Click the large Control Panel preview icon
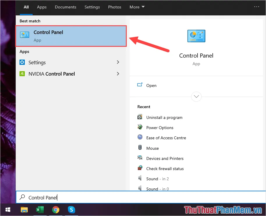The height and width of the screenshot is (216, 266). [196, 36]
